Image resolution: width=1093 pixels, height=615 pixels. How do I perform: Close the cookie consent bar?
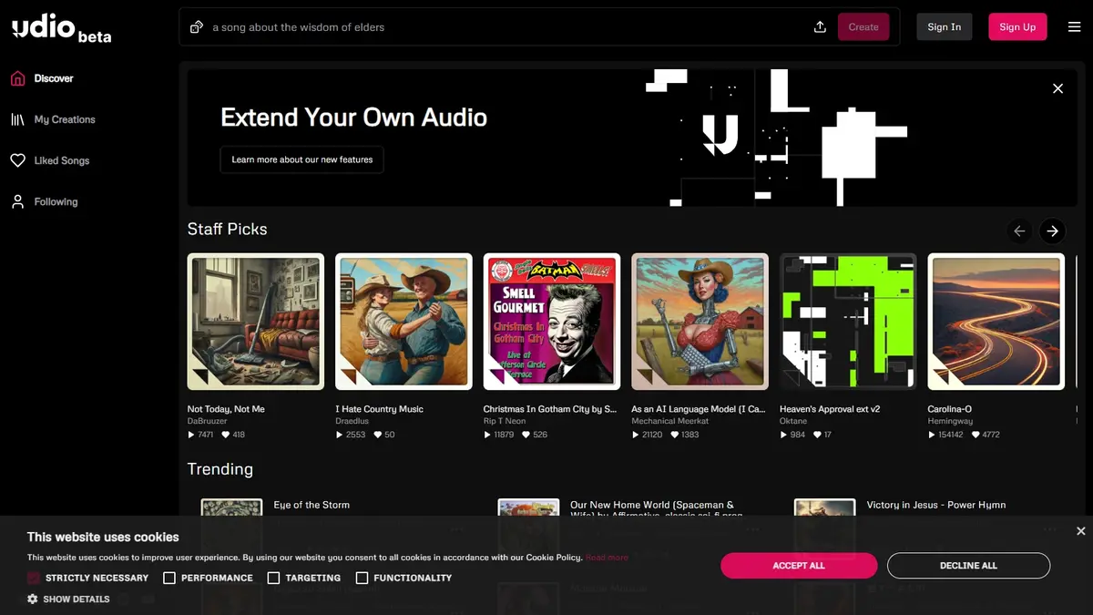coord(1080,531)
